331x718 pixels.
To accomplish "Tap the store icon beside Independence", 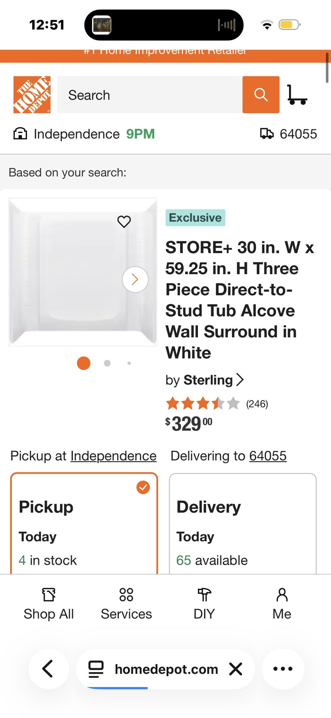I will [20, 134].
